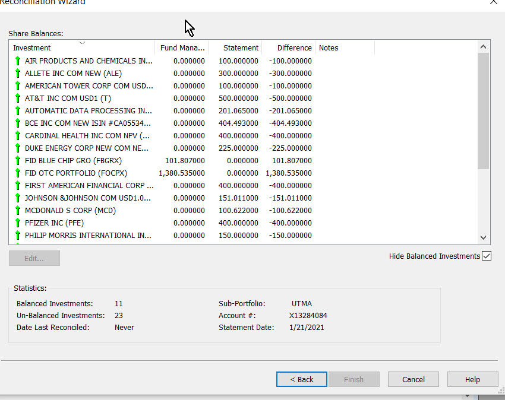Click green arrow icon beside FID BLUE CHIP GRO
This screenshot has height=400, width=505.
click(x=18, y=160)
